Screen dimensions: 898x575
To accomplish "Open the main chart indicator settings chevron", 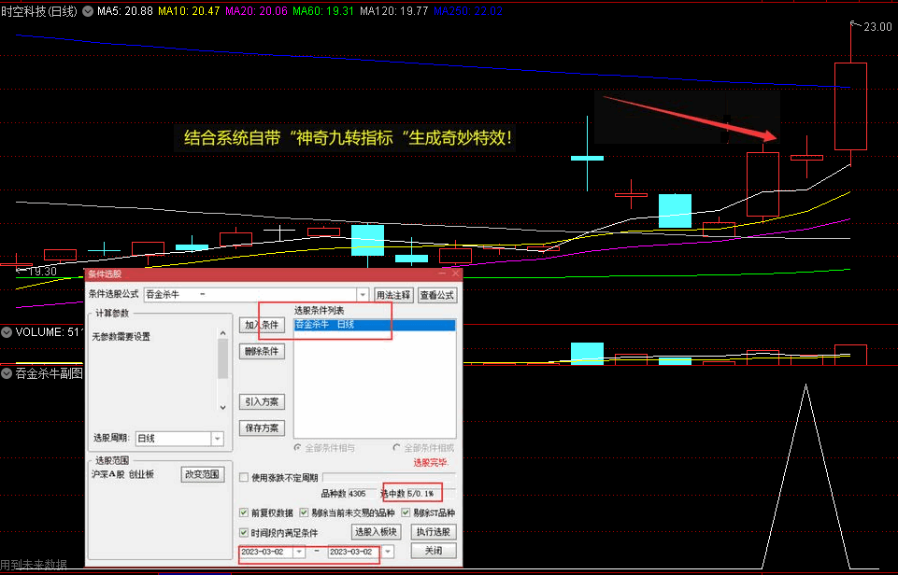I will 88,11.
